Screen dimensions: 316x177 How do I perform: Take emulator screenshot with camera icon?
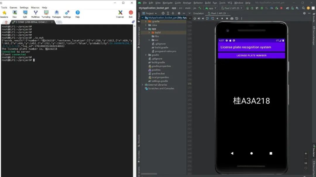pyautogui.click(x=232, y=18)
